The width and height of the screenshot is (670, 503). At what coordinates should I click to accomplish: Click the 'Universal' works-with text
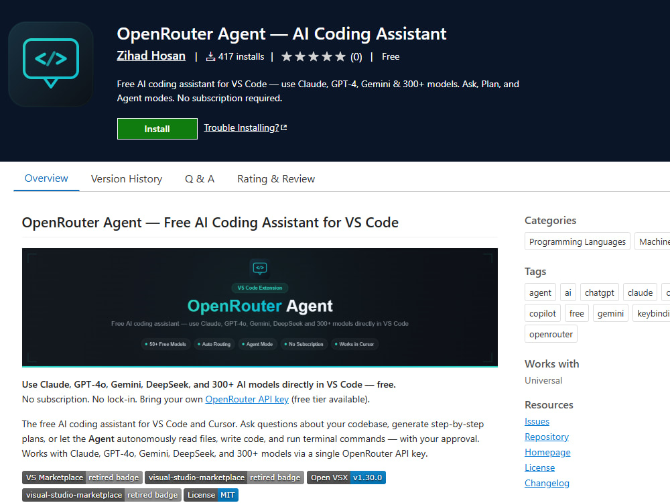pyautogui.click(x=543, y=380)
